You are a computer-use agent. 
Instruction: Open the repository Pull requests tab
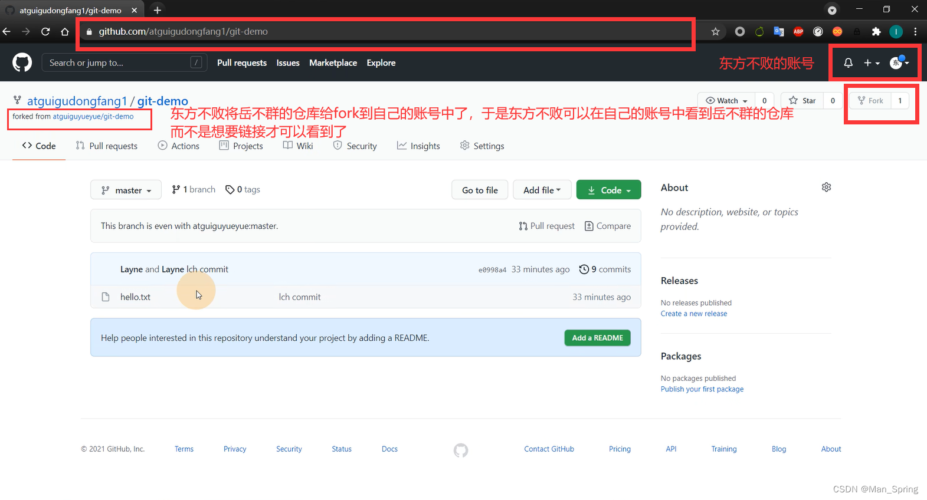pos(107,146)
